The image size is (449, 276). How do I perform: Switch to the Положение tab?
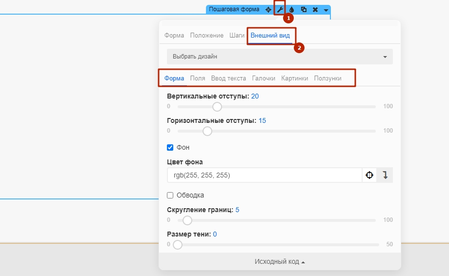coord(207,36)
